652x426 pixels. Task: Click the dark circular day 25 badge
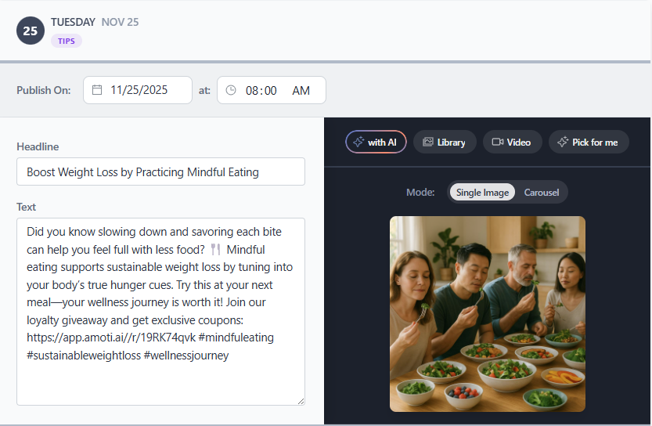click(x=31, y=31)
